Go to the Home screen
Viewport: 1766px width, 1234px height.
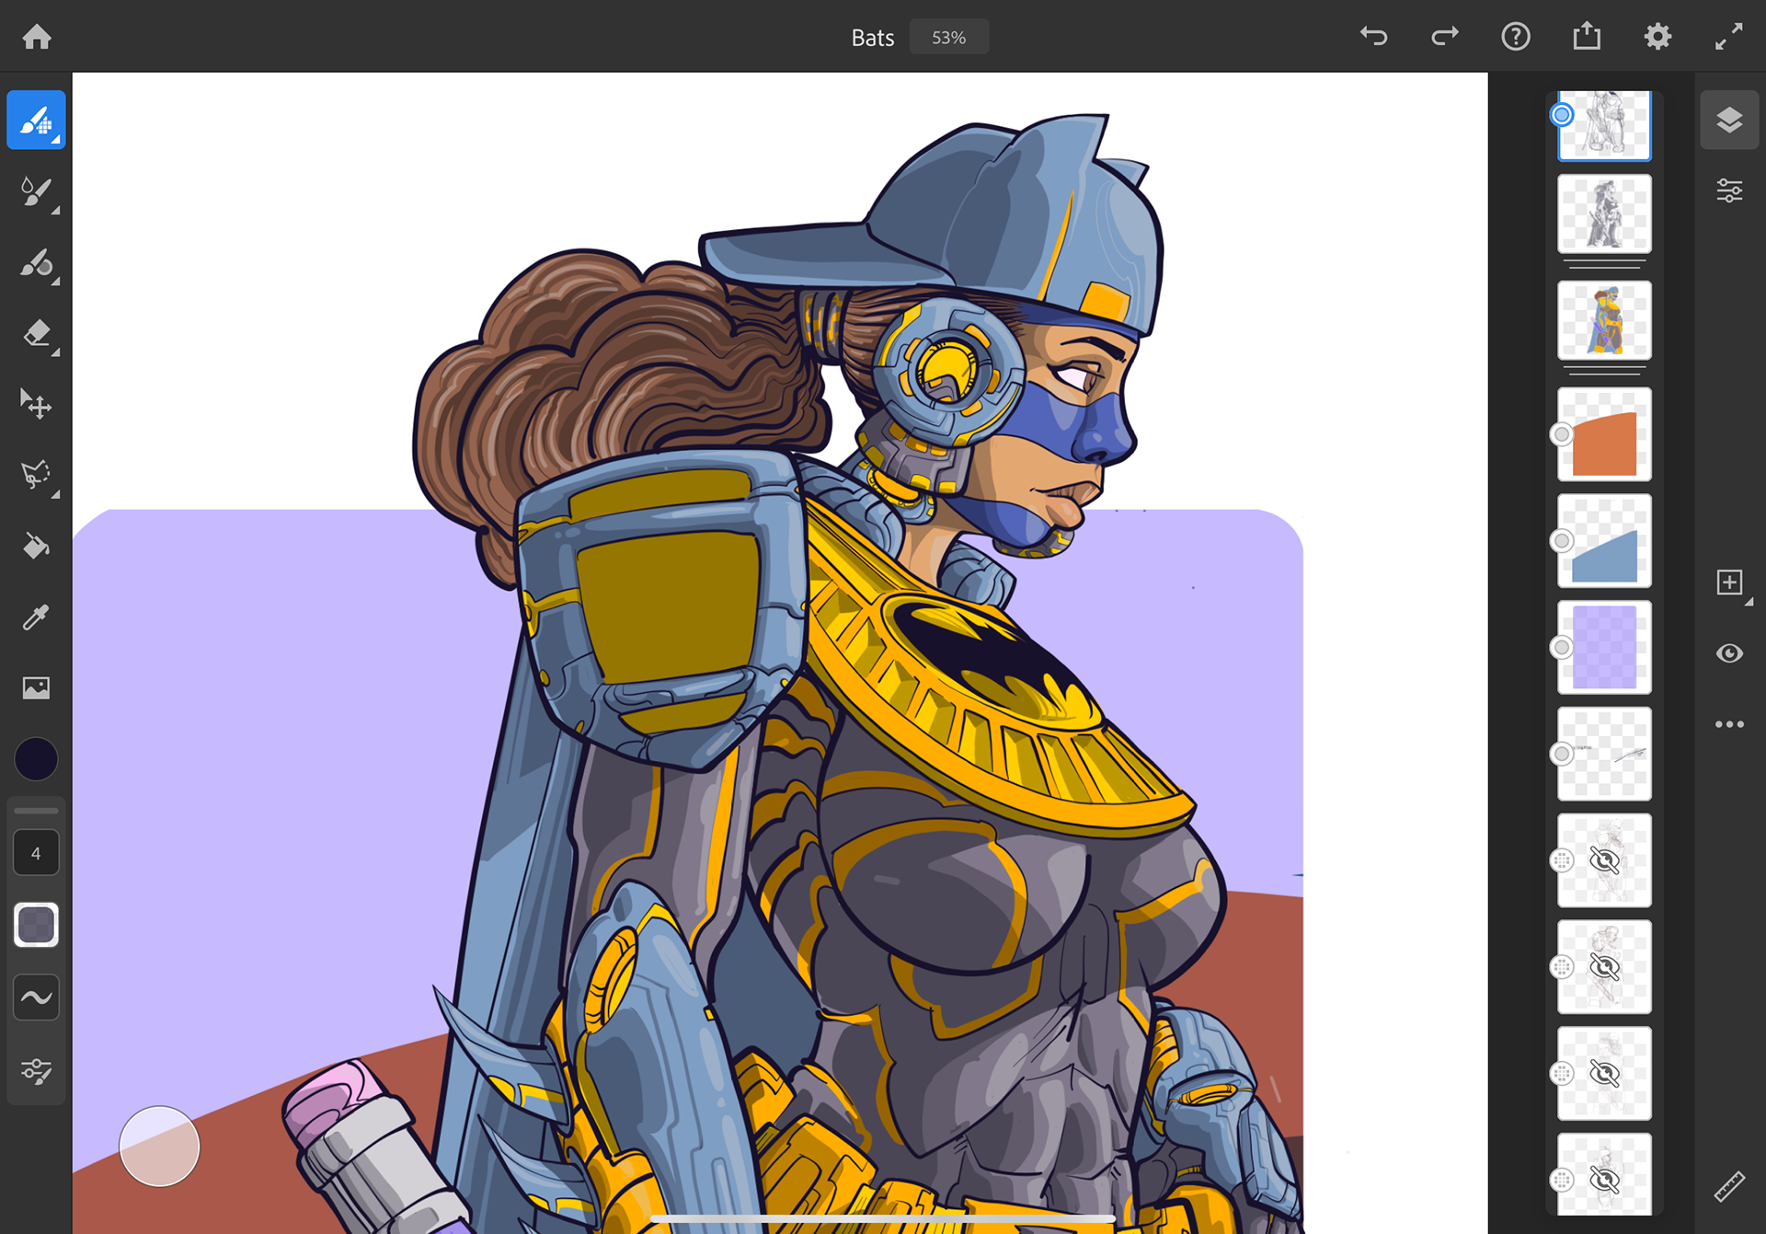point(37,37)
